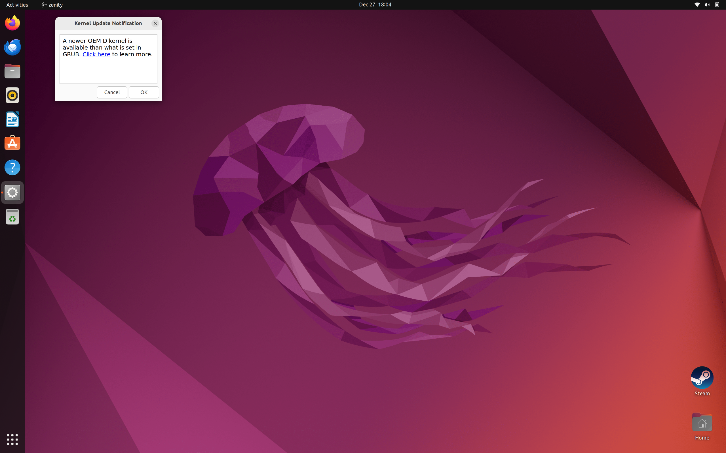This screenshot has width=726, height=453.
Task: Click the battery status icon
Action: tap(717, 5)
